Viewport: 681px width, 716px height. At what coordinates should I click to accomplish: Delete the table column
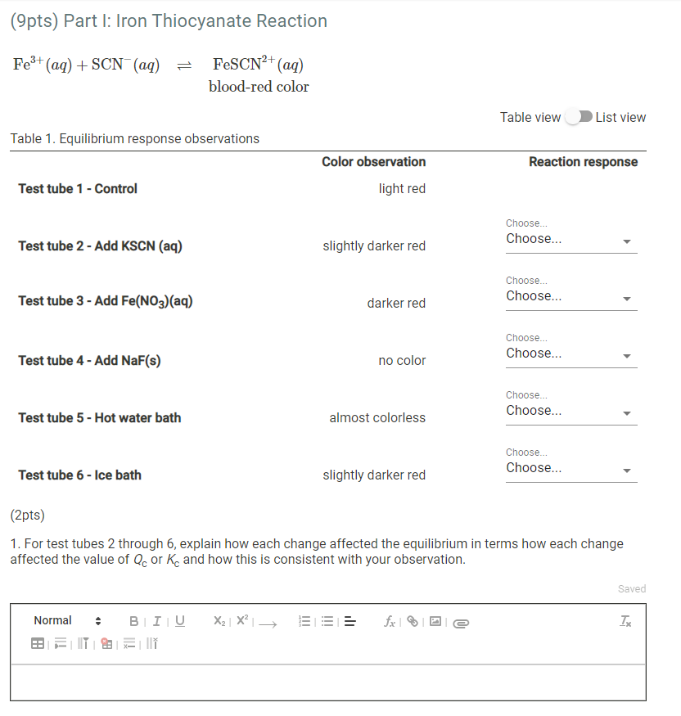pyautogui.click(x=152, y=644)
